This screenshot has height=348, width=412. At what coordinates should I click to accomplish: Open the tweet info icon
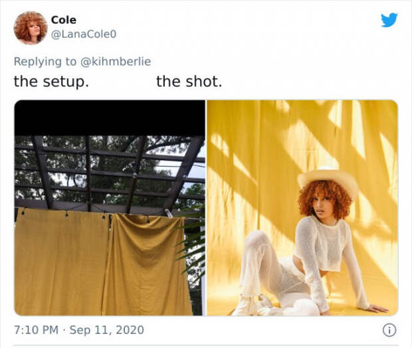tap(389, 331)
